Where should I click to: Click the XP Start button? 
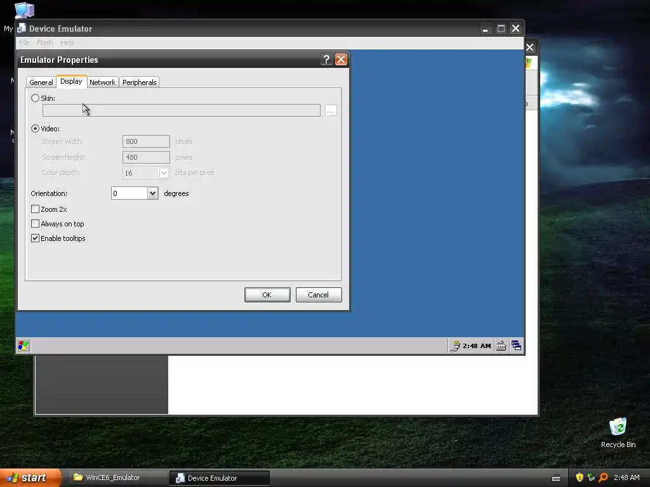[30, 477]
